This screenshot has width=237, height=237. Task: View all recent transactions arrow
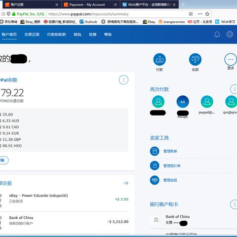click(x=125, y=183)
